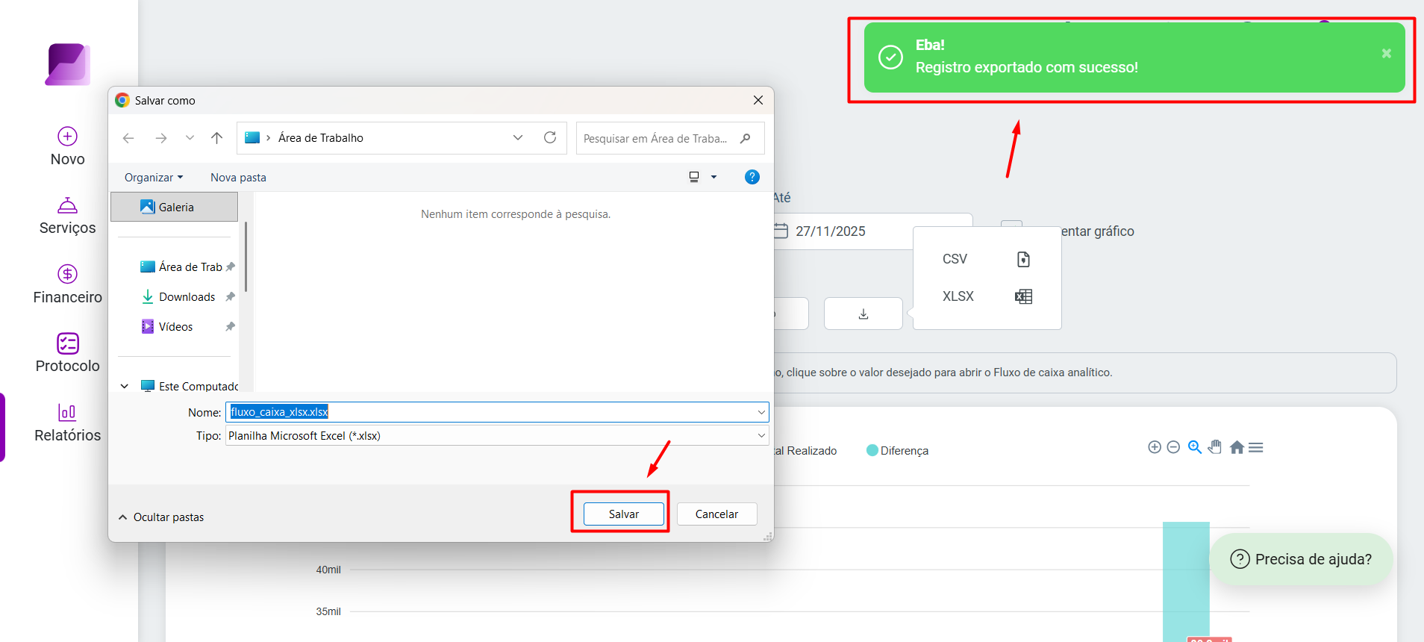Open view options dropdown arrow
The height and width of the screenshot is (642, 1424).
pos(713,177)
